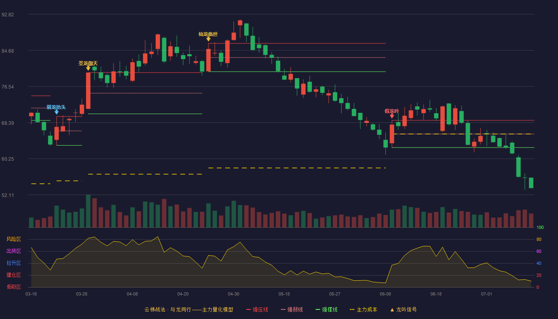Image resolution: width=558 pixels, height=319 pixels.
Task: Click the yellow arrow under 仙龙临世 signal
Action: (208, 39)
